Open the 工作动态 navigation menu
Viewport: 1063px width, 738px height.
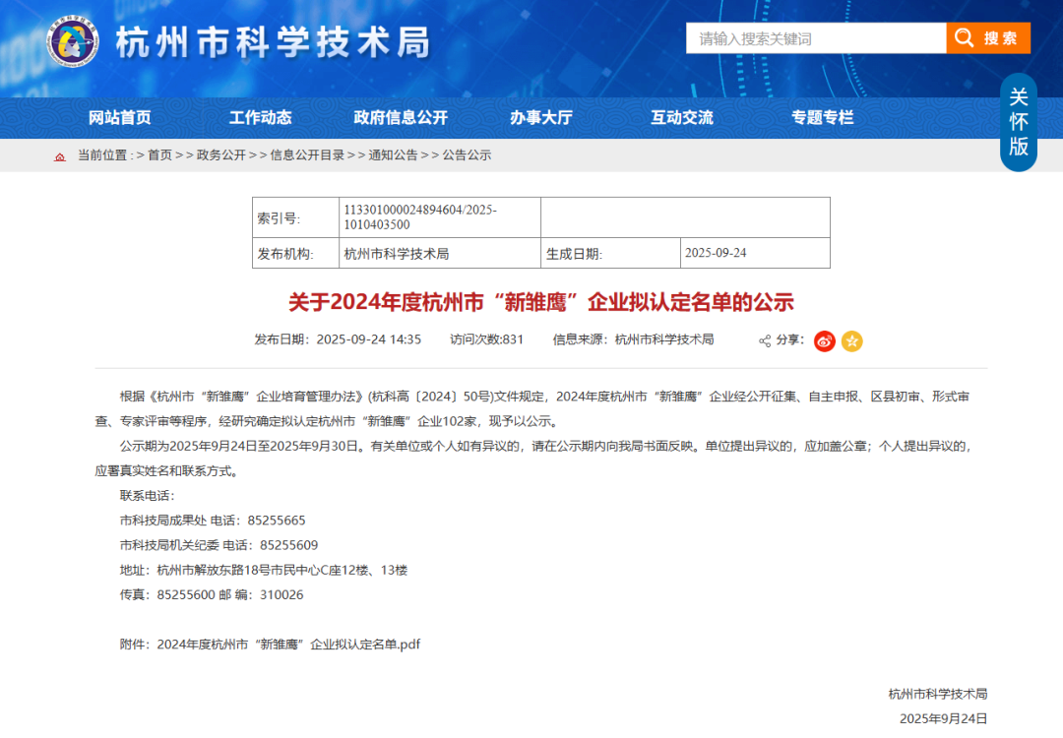coord(261,117)
